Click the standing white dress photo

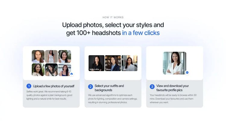click(x=51, y=57)
